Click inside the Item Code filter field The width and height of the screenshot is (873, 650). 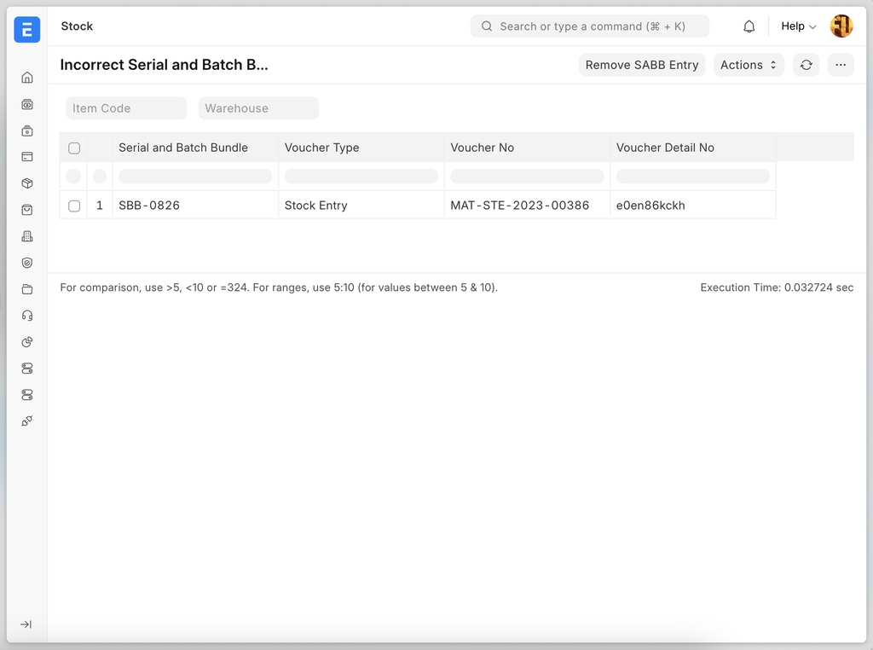[x=126, y=107]
